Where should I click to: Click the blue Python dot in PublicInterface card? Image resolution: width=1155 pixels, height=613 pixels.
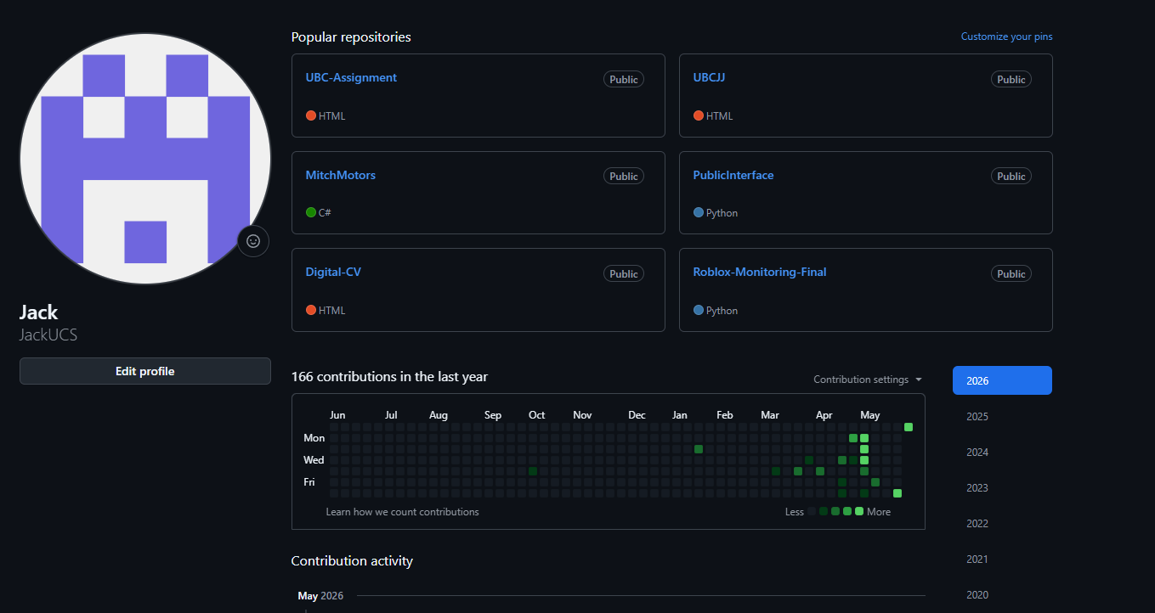(699, 212)
